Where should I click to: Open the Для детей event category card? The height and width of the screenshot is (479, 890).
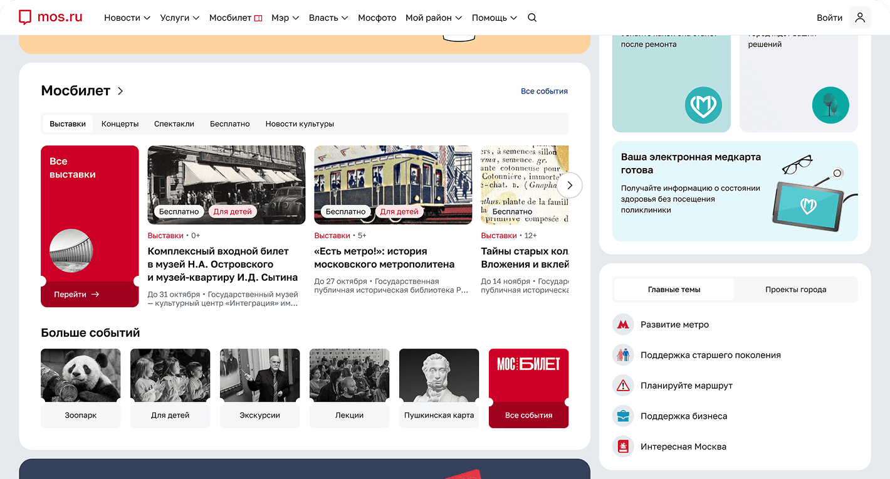(170, 389)
